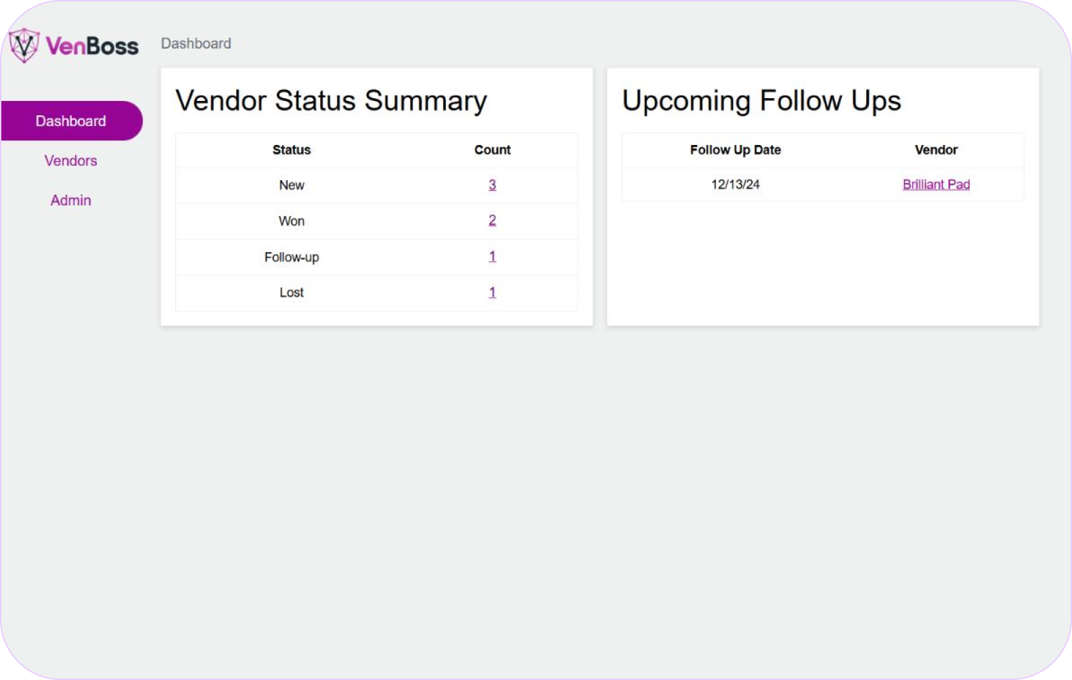Viewport: 1072px width, 680px height.
Task: Click the VenBoss shield logo icon
Action: 24,45
